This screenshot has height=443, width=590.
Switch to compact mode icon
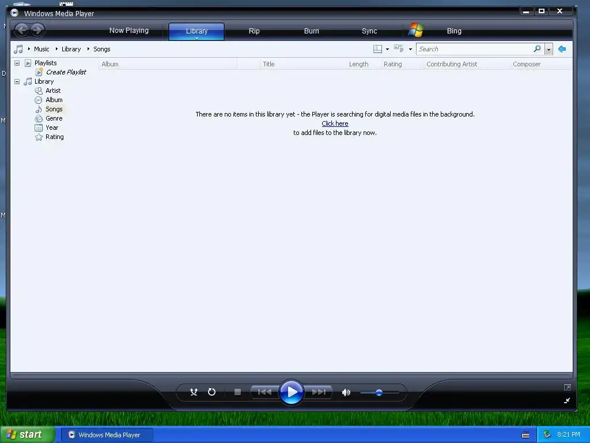[x=567, y=400]
